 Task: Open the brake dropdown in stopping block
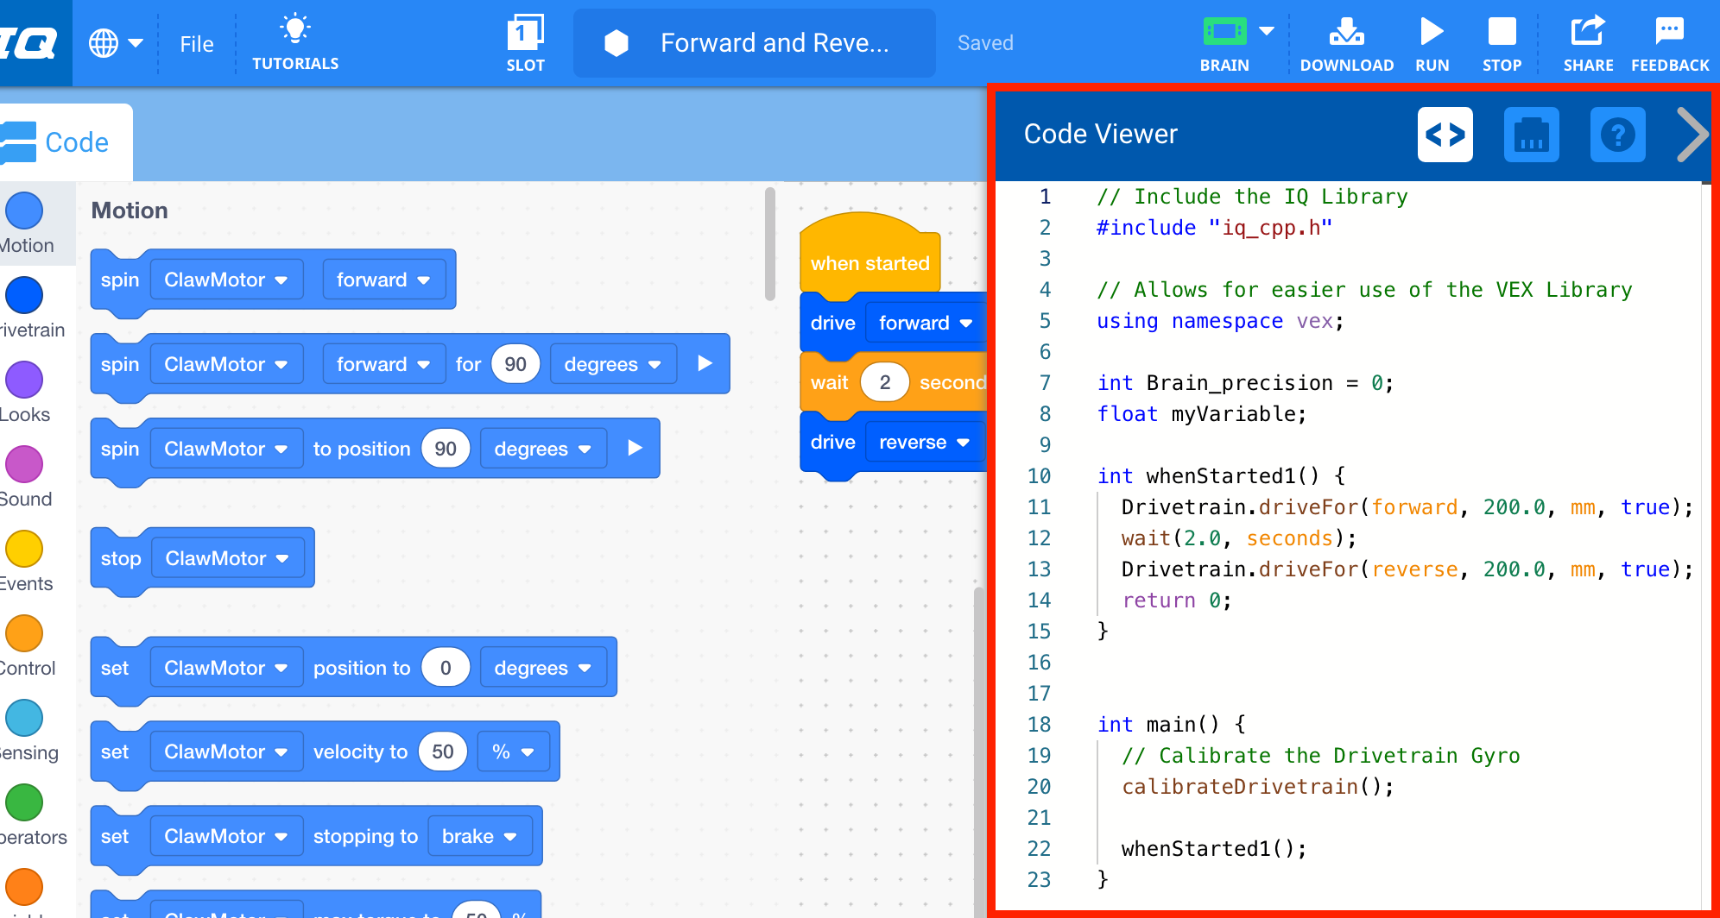[479, 835]
